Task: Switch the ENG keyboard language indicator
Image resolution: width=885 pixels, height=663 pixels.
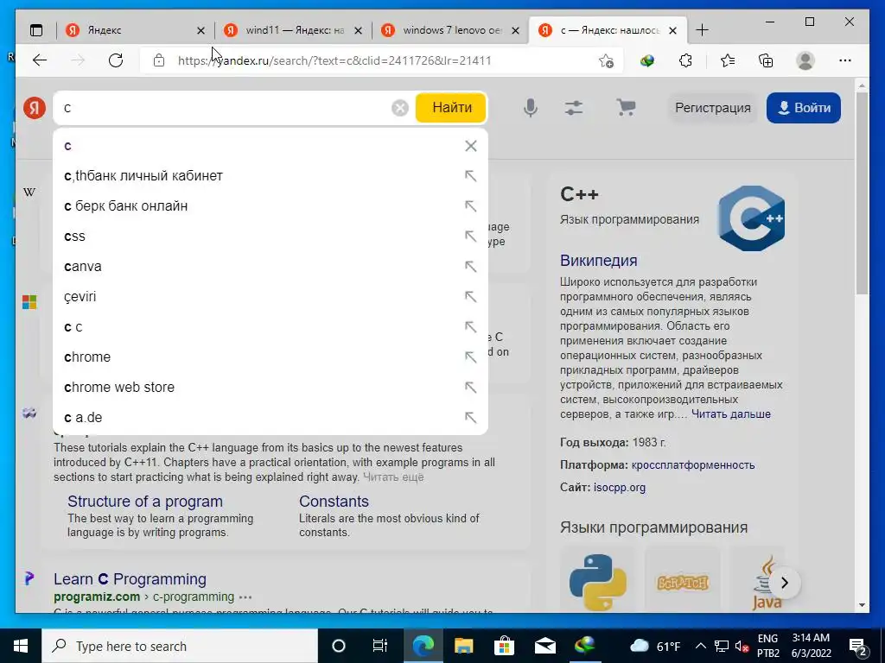Action: click(x=767, y=646)
